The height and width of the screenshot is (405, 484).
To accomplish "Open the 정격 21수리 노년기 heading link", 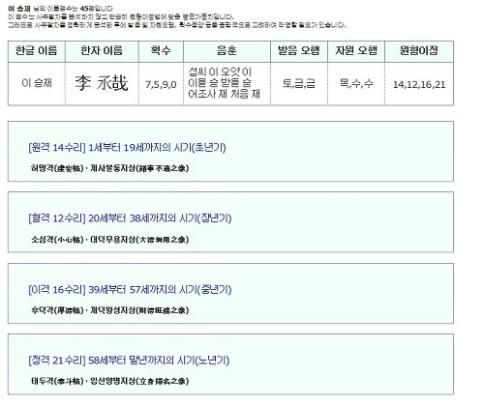I will [129, 361].
